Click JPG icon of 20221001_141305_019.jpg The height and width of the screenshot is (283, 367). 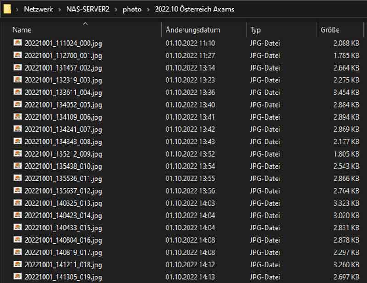17,277
